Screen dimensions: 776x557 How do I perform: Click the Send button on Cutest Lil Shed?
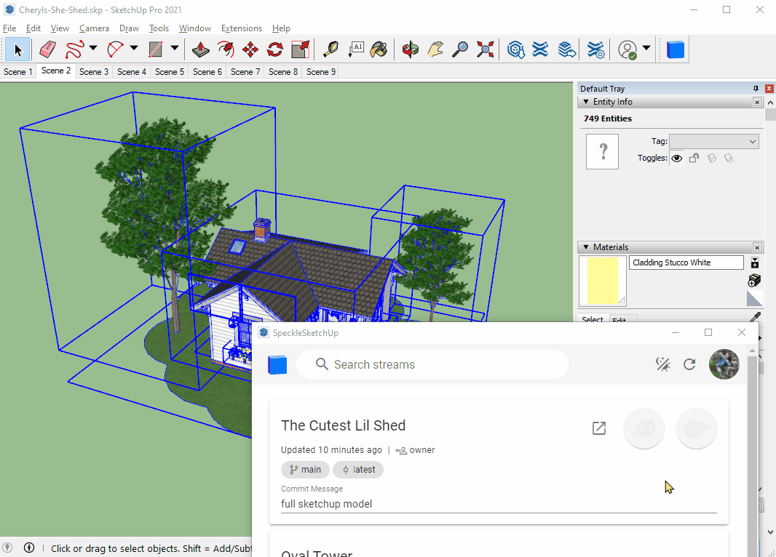644,428
